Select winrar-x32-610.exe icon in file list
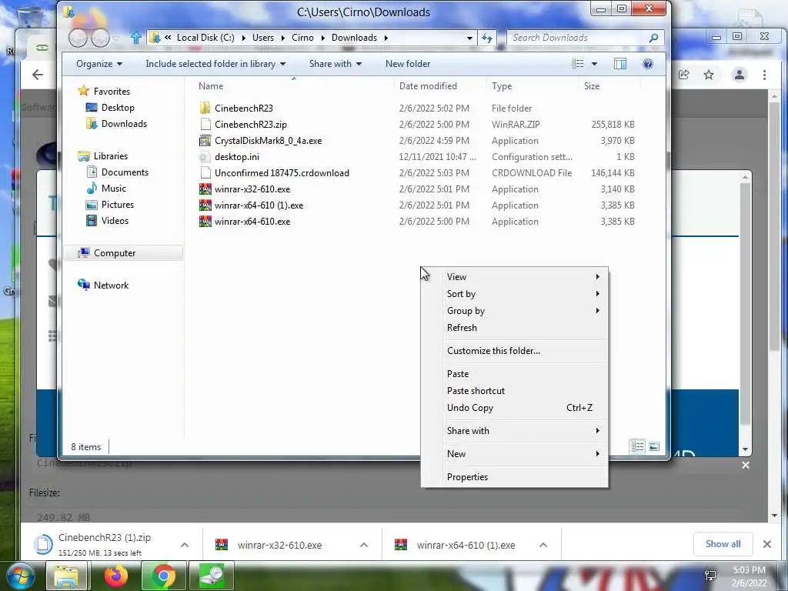 click(x=205, y=189)
